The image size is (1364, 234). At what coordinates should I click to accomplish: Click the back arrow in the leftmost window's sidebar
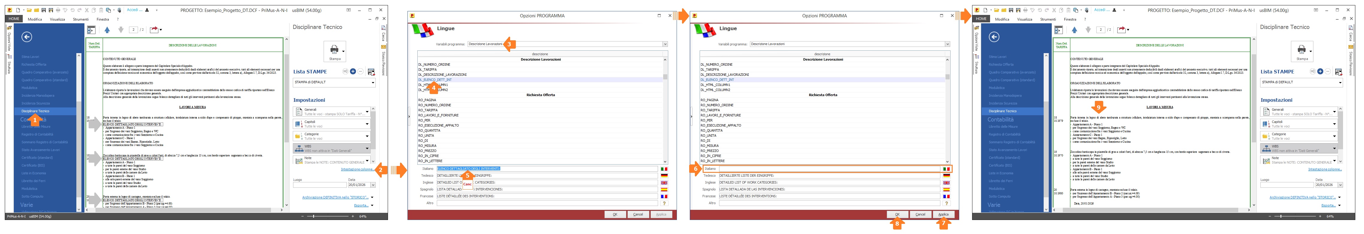26,36
